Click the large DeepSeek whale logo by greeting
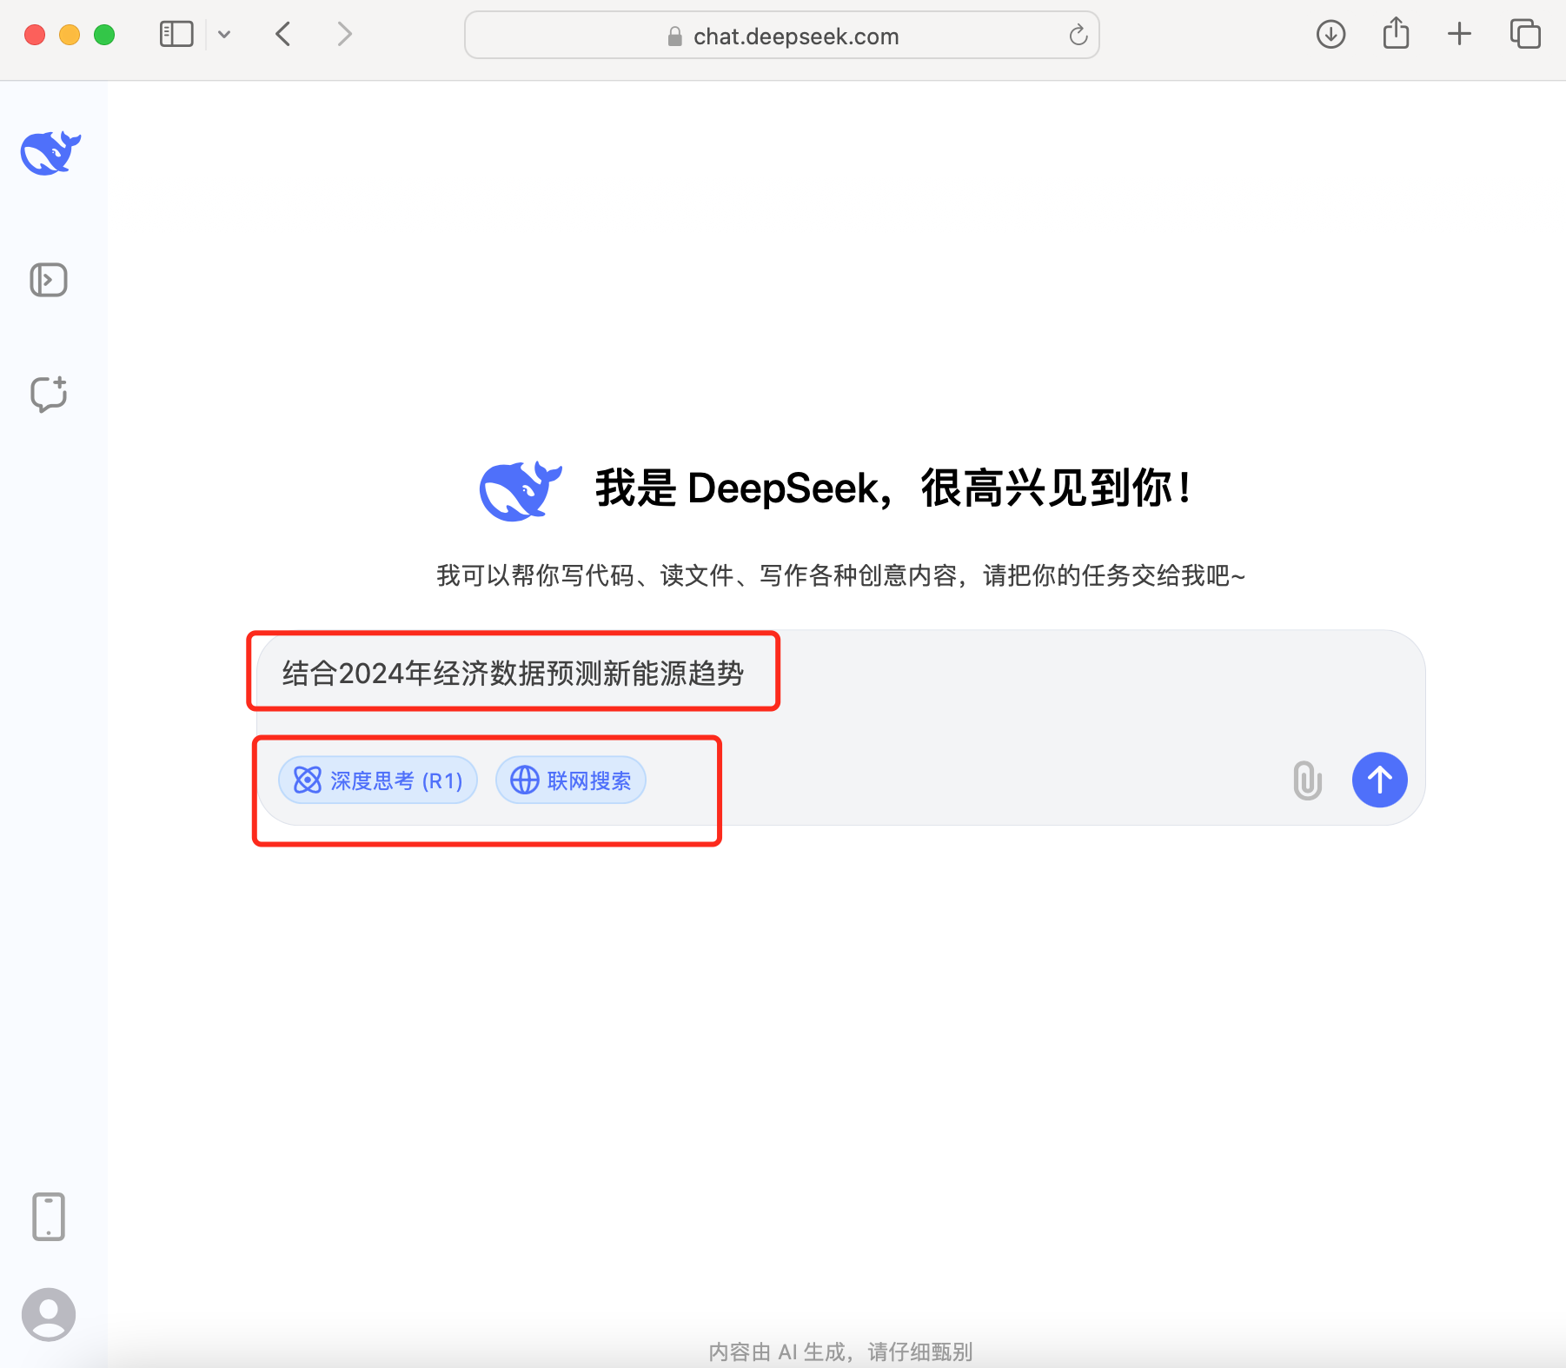Screen dimensions: 1566x1368 coord(521,490)
